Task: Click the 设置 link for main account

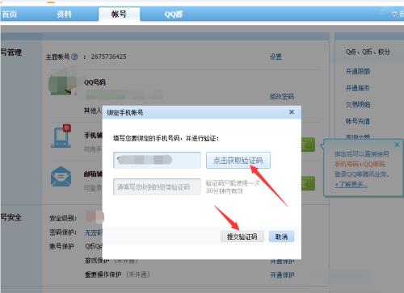Action: coord(276,57)
